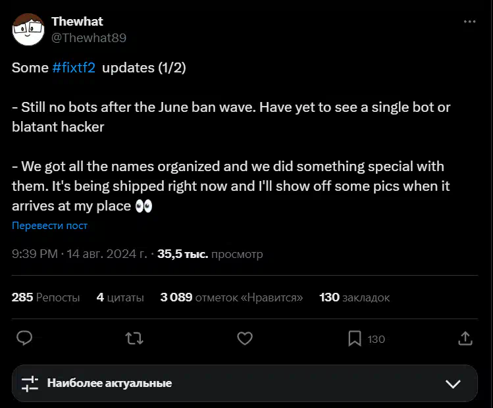Like the post with heart icon
The width and height of the screenshot is (493, 408).
[x=245, y=338]
